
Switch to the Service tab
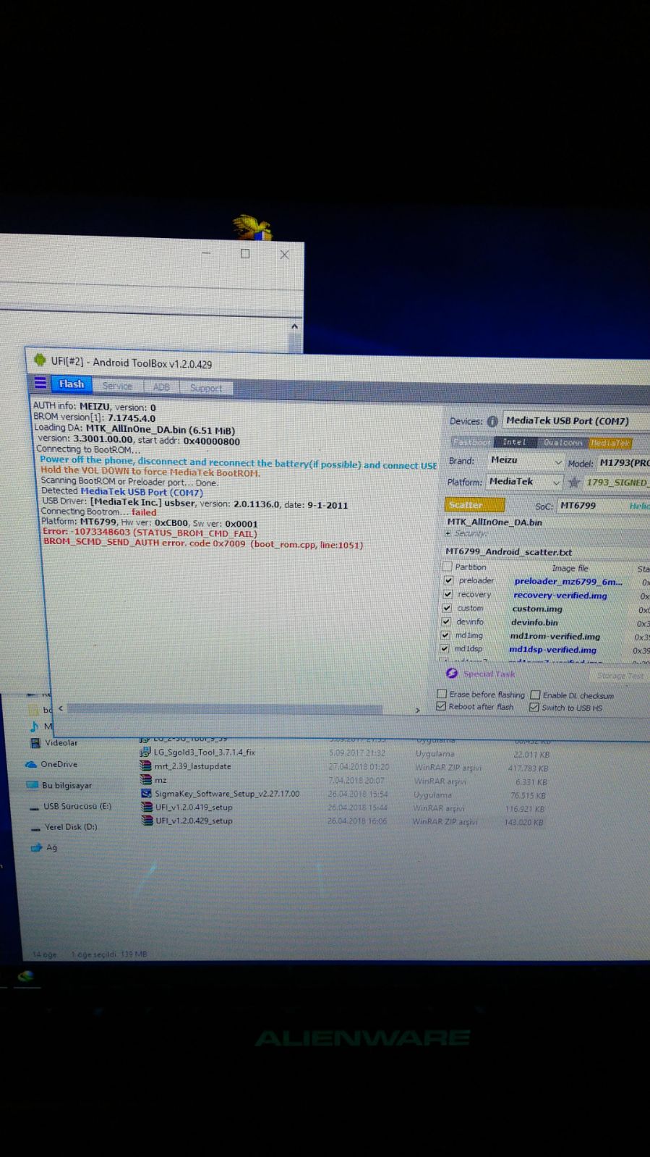(x=117, y=386)
